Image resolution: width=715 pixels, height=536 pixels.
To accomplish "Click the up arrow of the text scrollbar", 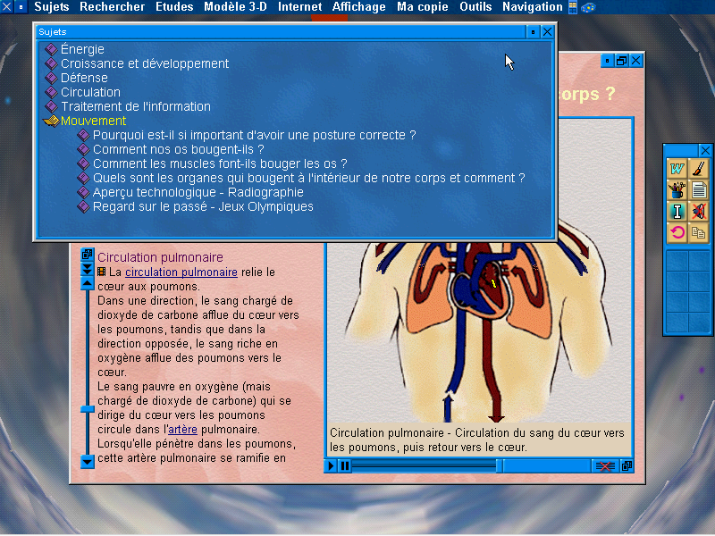I will [x=87, y=283].
